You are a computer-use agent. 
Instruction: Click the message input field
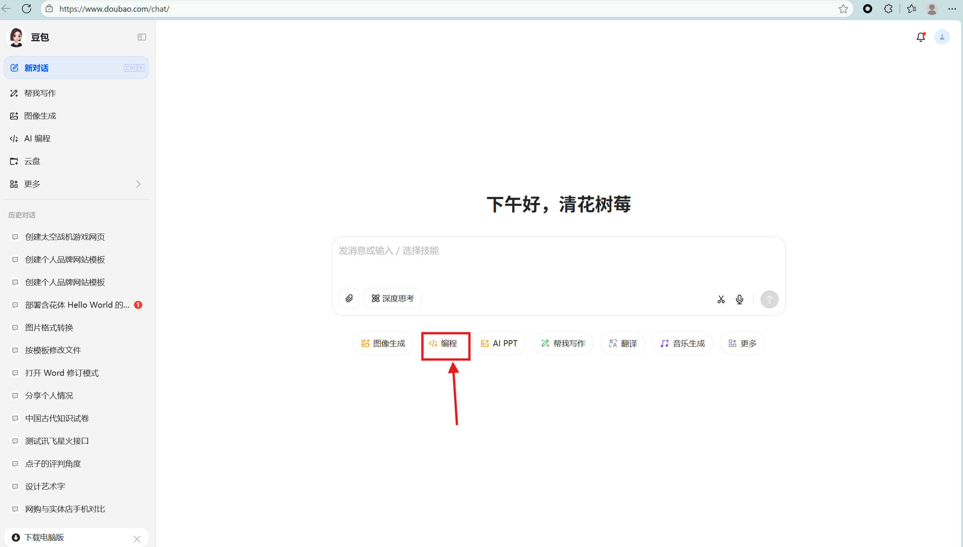click(558, 261)
